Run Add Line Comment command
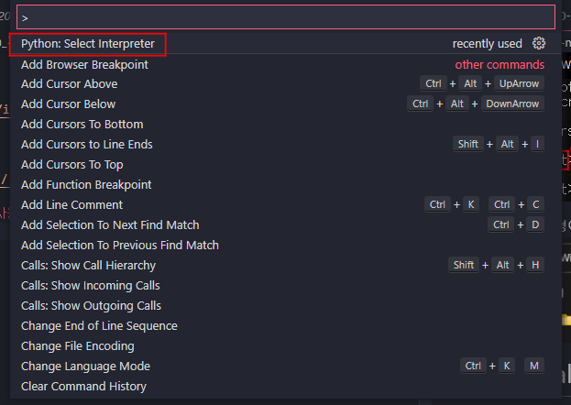This screenshot has width=571, height=405. [x=71, y=205]
